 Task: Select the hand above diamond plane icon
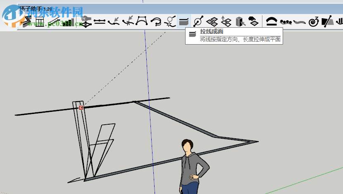[x=254, y=21]
